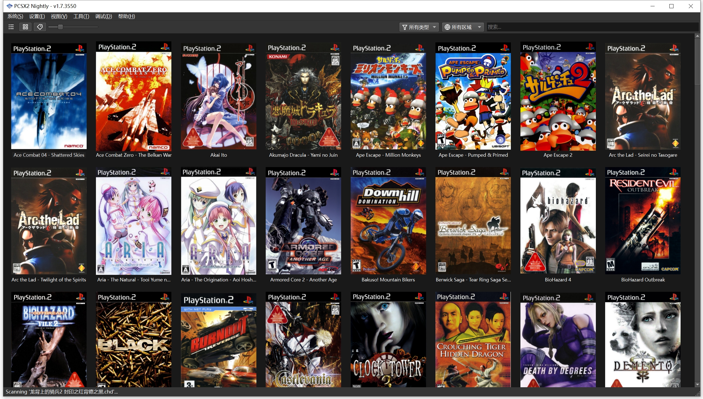Viewport: 703px width, 399px height.
Task: Click 'Ape Escape - Million Monkeys' label
Action: point(388,155)
